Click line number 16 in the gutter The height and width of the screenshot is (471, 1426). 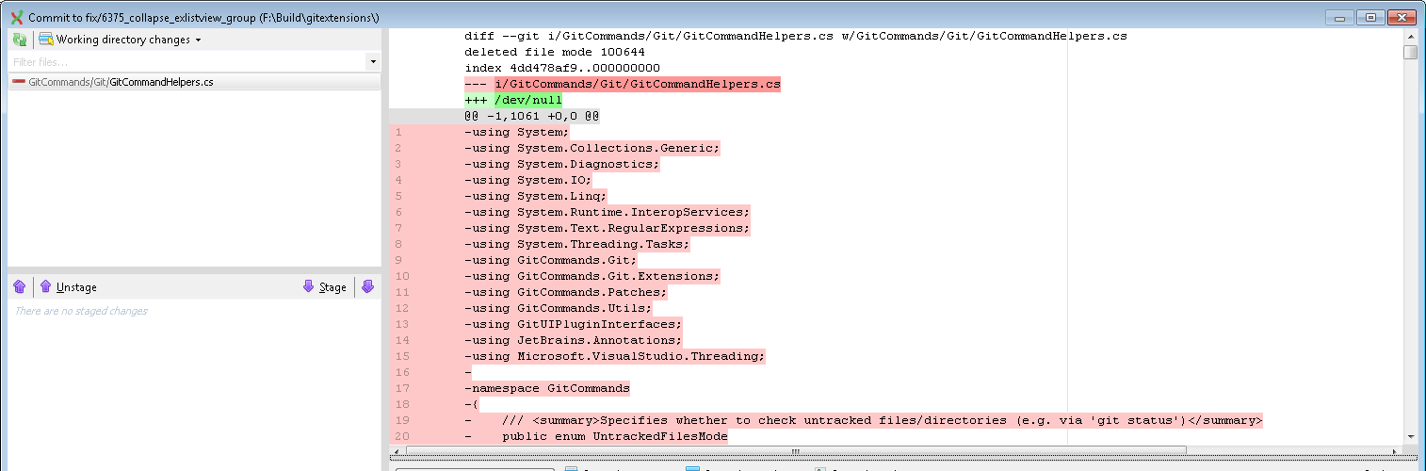[x=402, y=372]
